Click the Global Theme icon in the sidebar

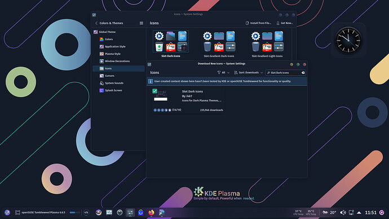(x=95, y=32)
